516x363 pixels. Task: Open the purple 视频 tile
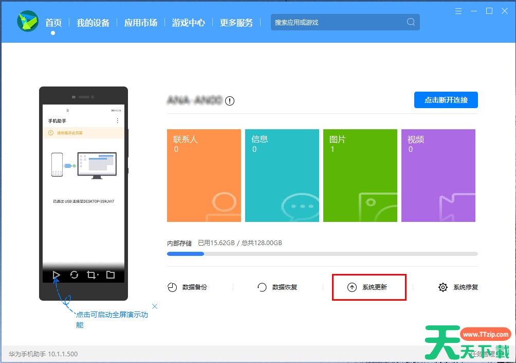coord(438,176)
